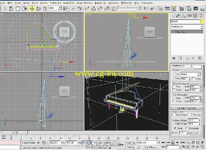Open the Group menu
206x150 pixels.
pos(26,3)
